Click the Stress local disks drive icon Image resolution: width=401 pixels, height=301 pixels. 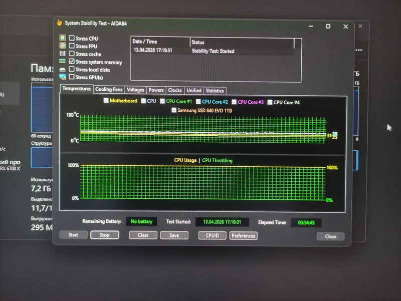click(62, 70)
